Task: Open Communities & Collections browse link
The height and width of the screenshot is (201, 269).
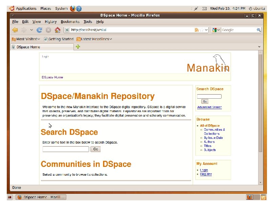Action: (x=214, y=131)
